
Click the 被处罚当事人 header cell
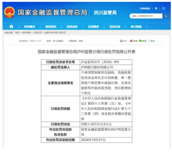(60, 67)
